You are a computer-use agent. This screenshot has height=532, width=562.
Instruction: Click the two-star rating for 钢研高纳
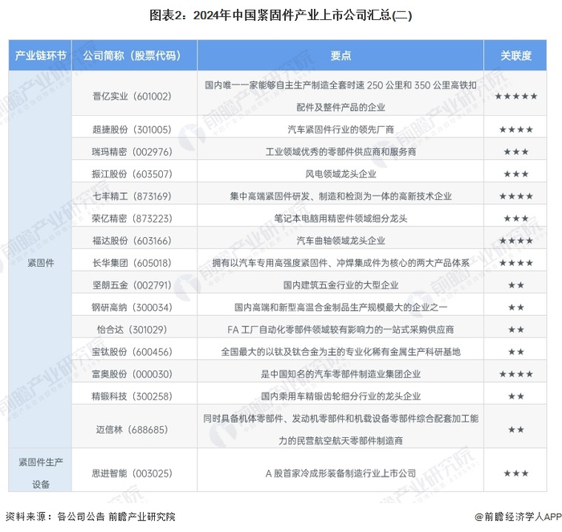click(515, 308)
